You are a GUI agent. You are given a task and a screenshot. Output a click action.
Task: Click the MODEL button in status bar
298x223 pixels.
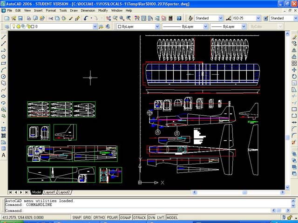coord(172,217)
